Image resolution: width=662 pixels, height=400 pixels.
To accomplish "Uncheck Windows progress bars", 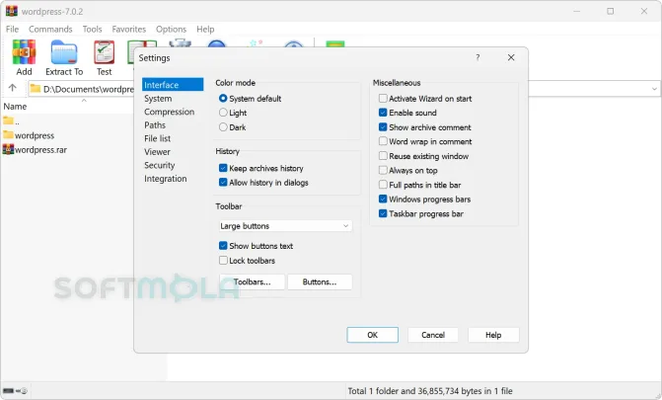I will click(383, 199).
